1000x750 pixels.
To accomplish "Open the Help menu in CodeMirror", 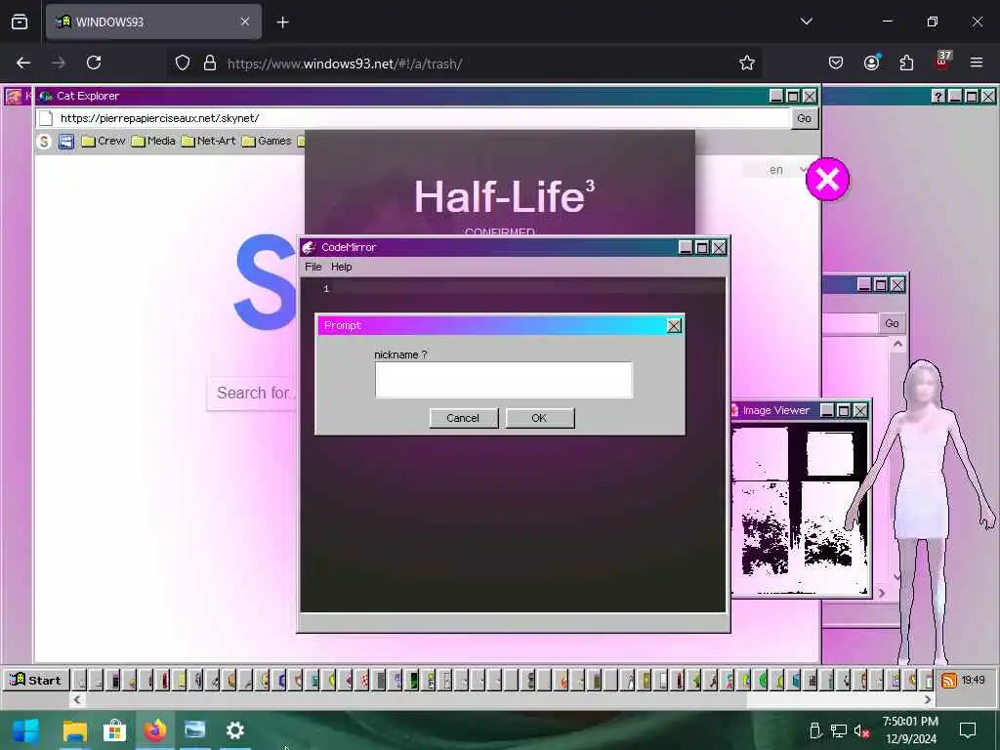I will [341, 267].
